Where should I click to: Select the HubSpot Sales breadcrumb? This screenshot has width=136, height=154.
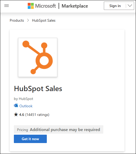44,20
